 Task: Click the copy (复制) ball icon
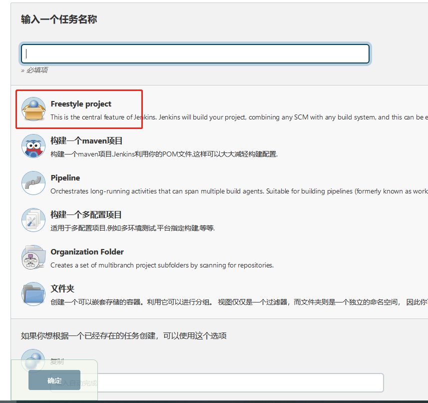click(33, 360)
